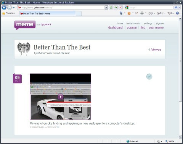Click the browser Back arrow button
The image size is (183, 144).
4,8
